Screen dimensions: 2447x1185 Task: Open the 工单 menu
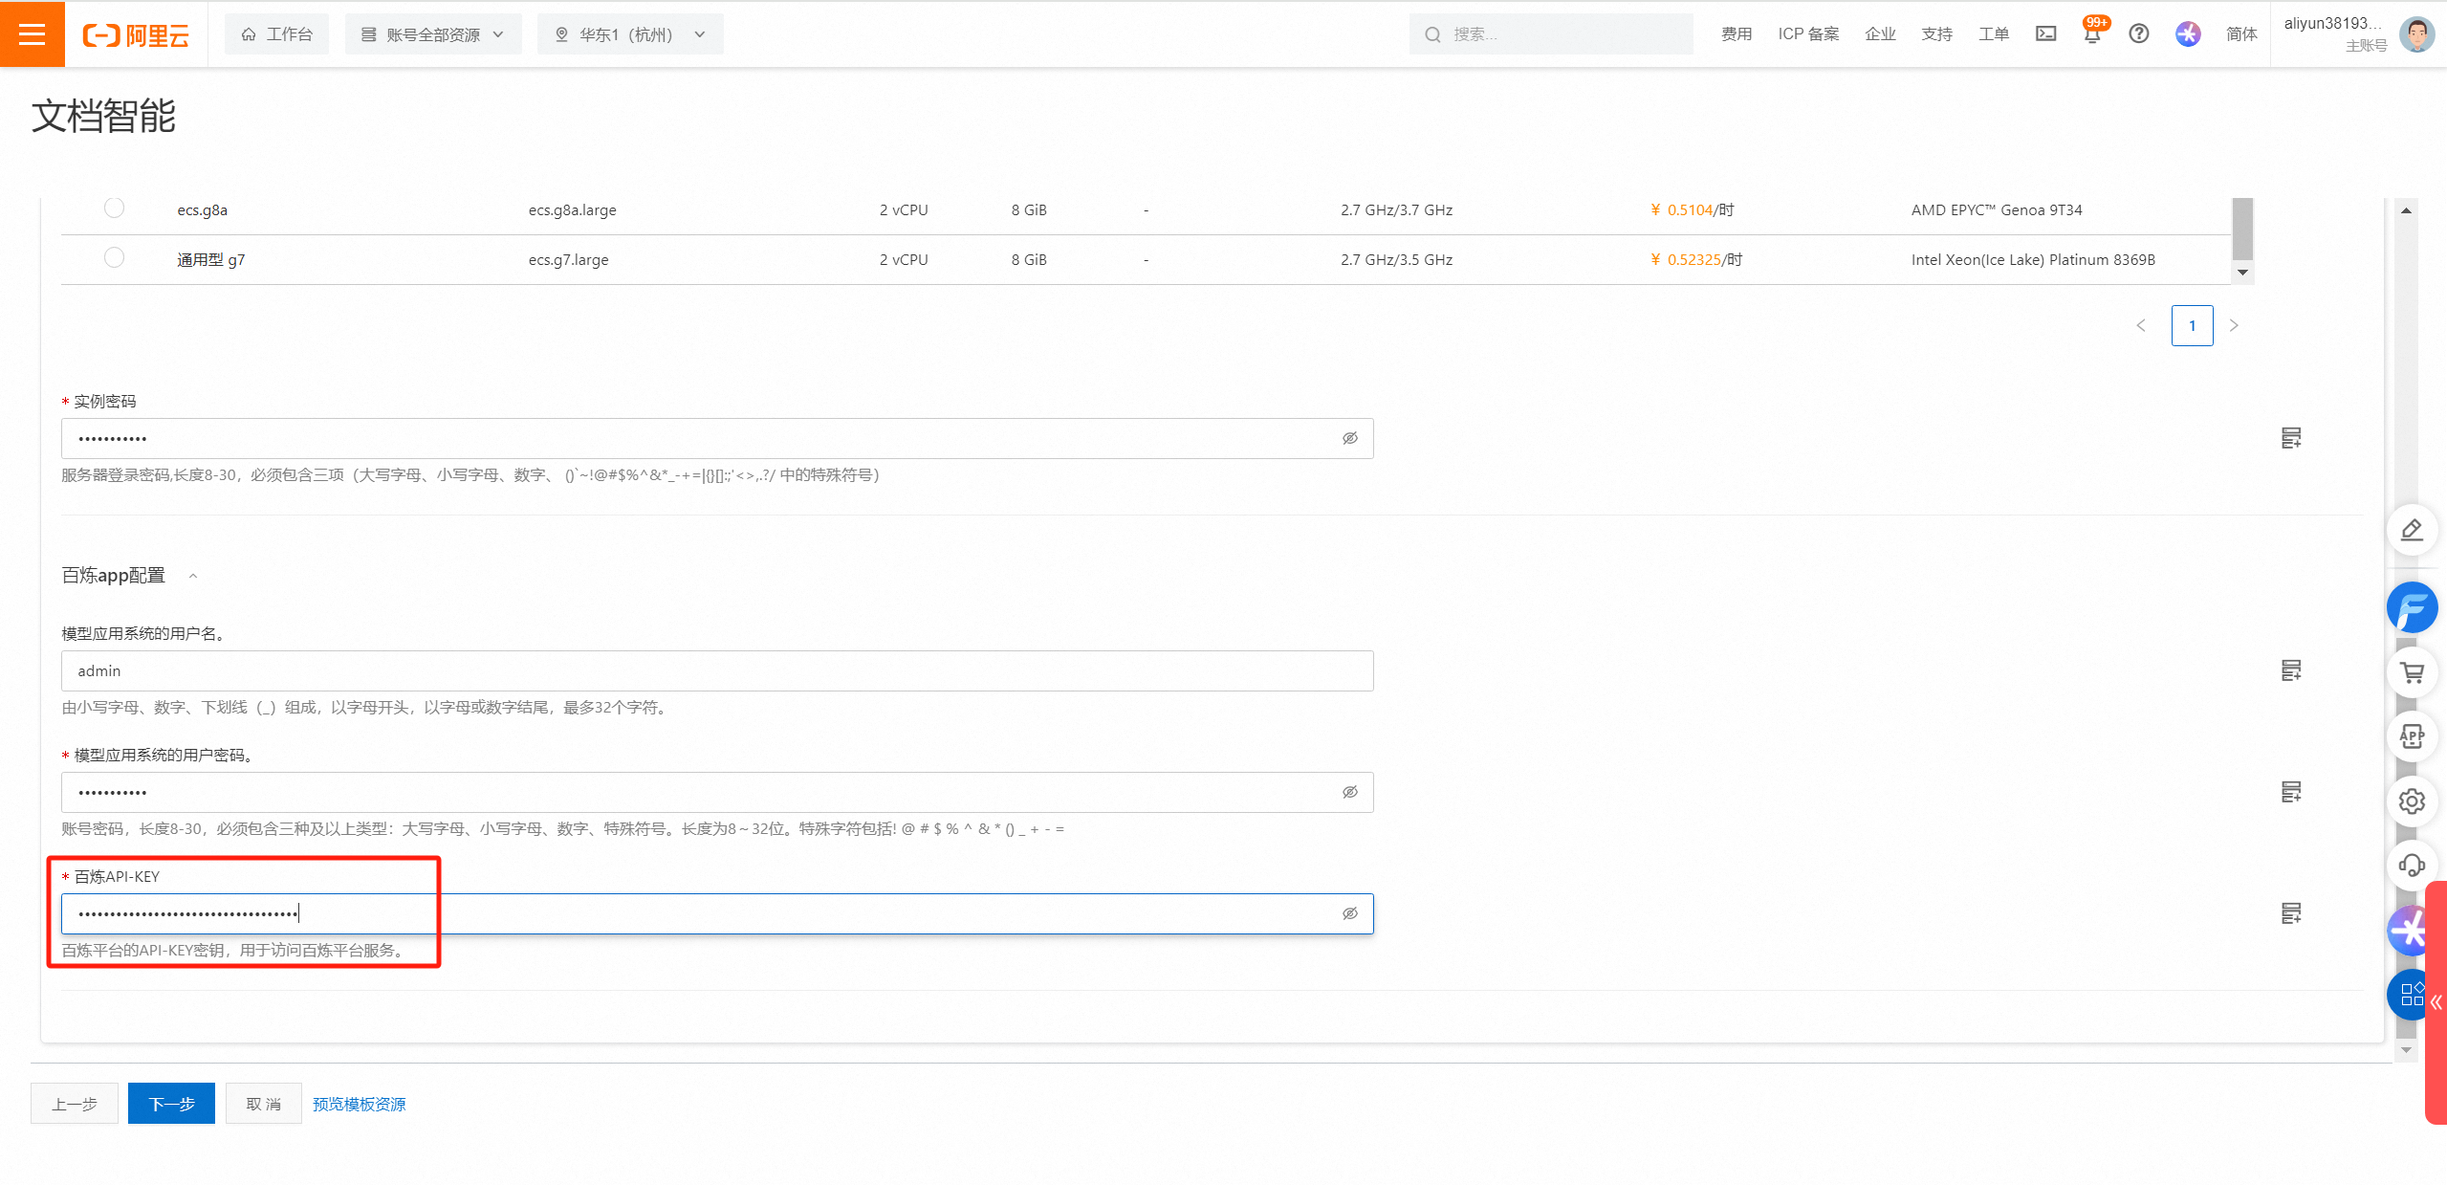coord(1994,34)
